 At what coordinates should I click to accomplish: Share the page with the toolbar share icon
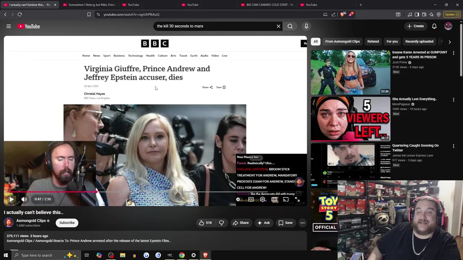[x=333, y=14]
